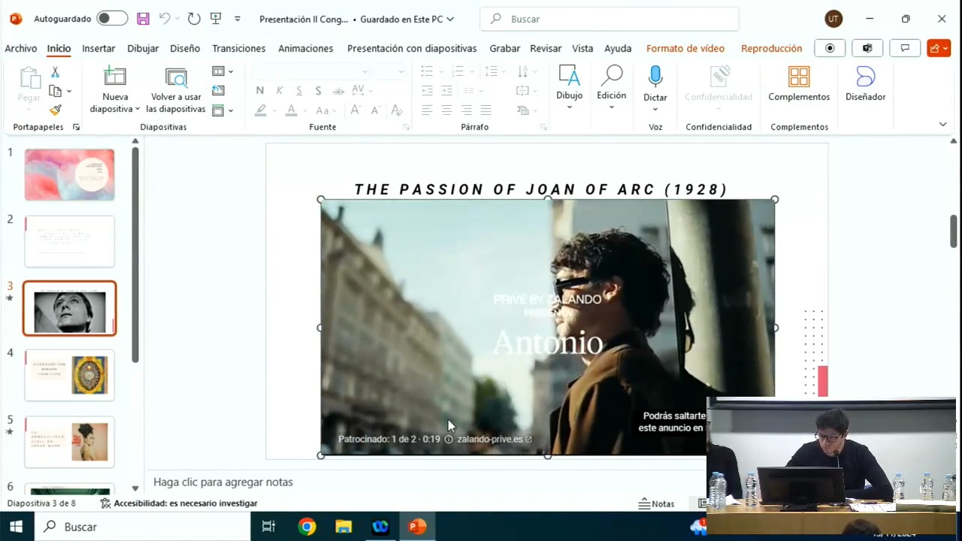Click the Windows Start button
The image size is (962, 541).
[16, 527]
